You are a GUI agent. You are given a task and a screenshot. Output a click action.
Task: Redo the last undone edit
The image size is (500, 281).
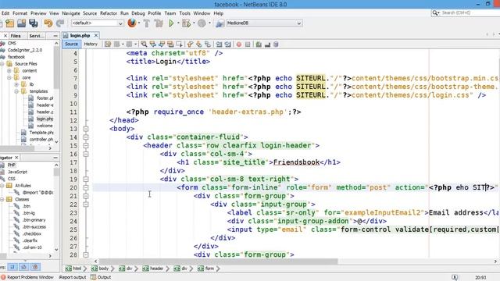[x=60, y=23]
